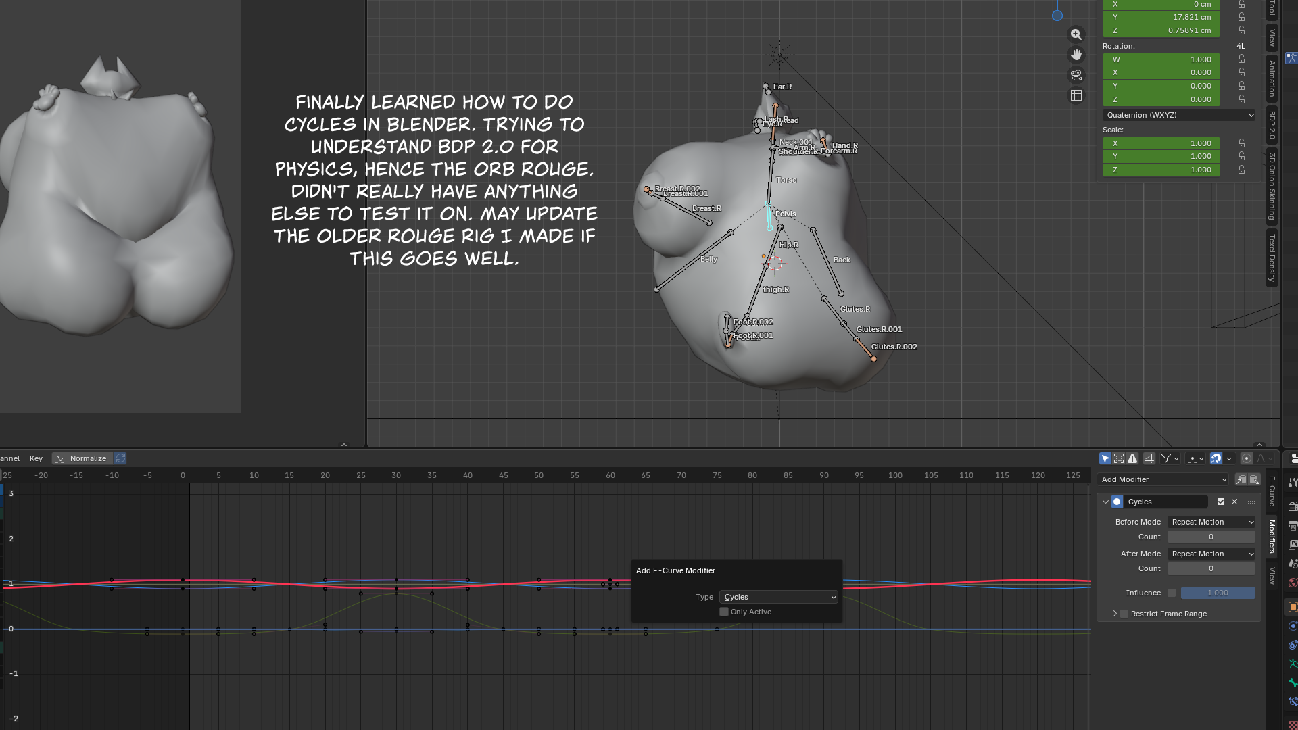Open the Add Modifier dropdown
Image resolution: width=1298 pixels, height=730 pixels.
[1163, 479]
